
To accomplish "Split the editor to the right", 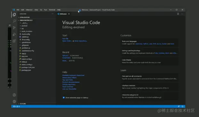I will tap(178, 14).
